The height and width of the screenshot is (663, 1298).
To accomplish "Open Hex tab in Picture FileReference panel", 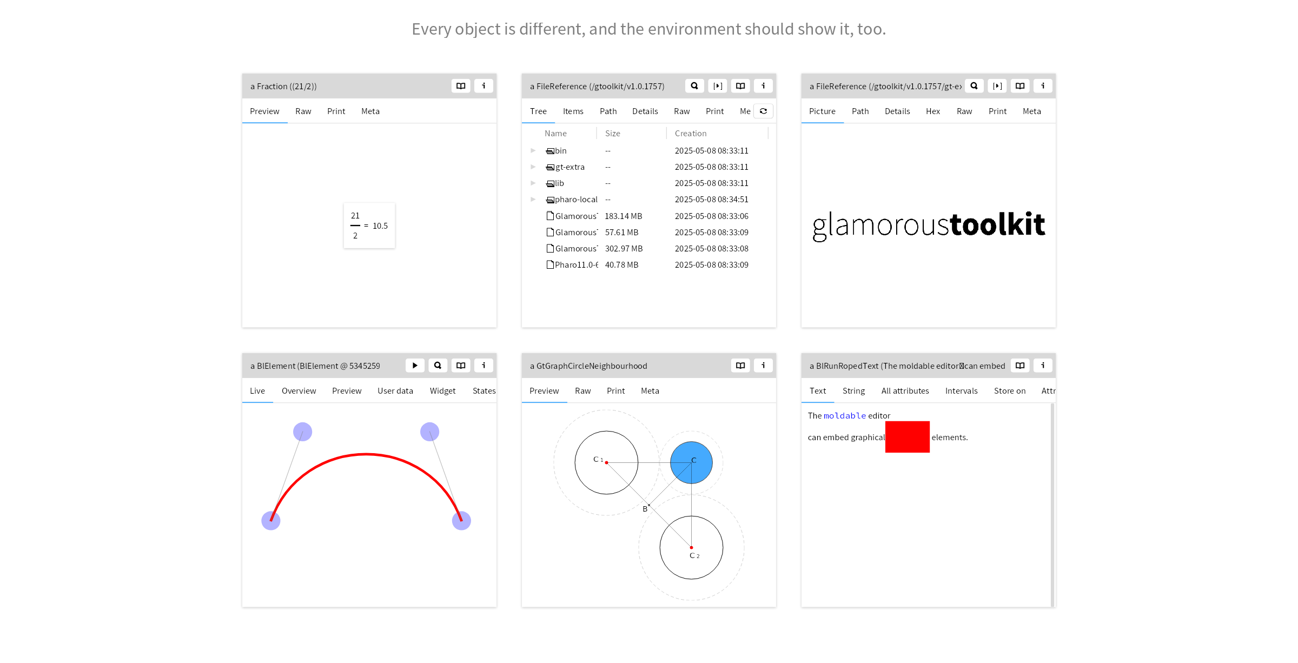I will (933, 111).
